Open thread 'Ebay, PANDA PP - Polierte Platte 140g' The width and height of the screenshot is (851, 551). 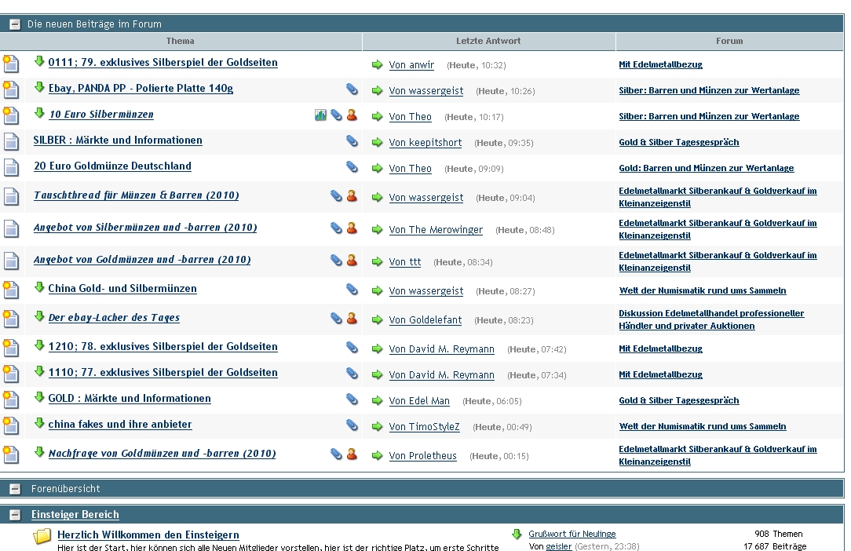pyautogui.click(x=141, y=89)
